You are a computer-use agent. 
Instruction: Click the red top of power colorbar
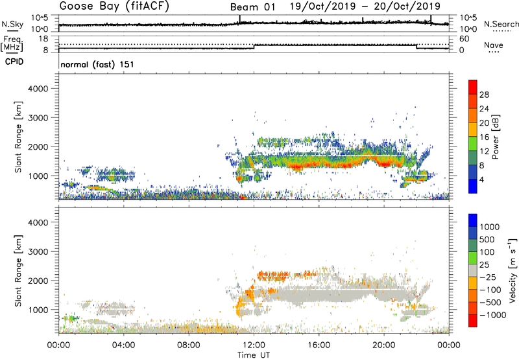[473, 87]
